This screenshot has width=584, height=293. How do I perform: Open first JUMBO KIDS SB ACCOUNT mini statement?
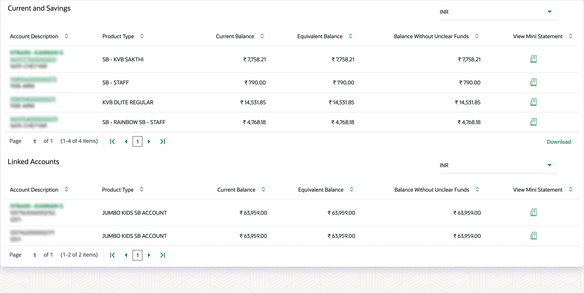click(533, 212)
